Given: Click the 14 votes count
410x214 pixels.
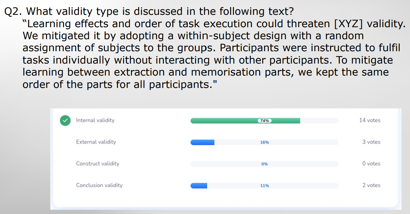Looking at the screenshot, I should 370,120.
